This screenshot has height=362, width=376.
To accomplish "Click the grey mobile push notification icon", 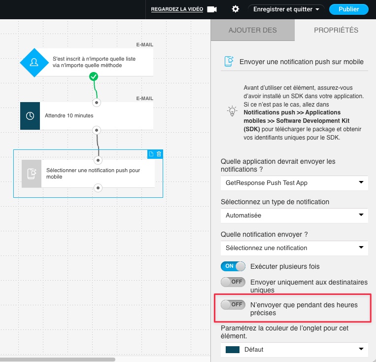I will tap(32, 174).
